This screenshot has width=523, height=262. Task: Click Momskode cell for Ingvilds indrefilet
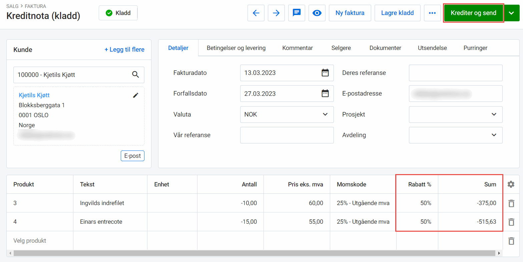click(363, 203)
